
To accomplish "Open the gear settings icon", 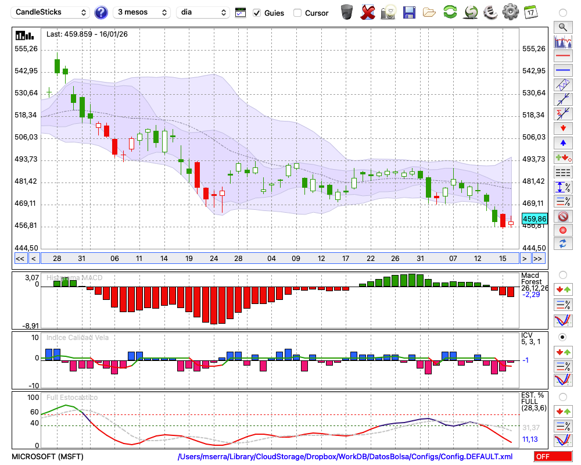I will pyautogui.click(x=510, y=12).
